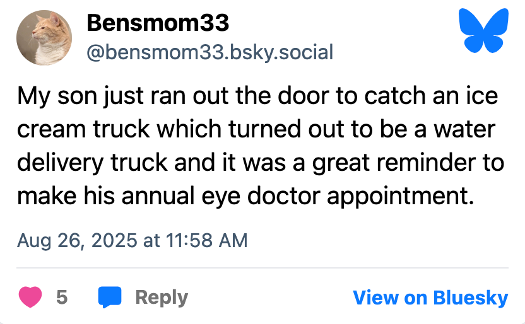This screenshot has height=324, width=525.
Task: Click the blue reply speech bubble icon
Action: (x=109, y=297)
